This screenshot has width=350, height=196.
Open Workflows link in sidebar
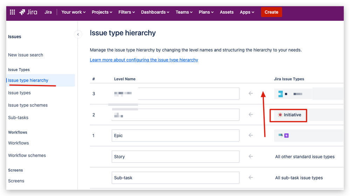[x=19, y=143]
